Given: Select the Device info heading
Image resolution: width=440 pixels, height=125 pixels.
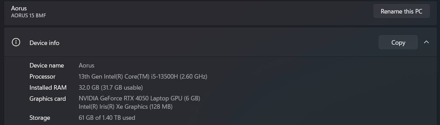Looking at the screenshot, I should tap(44, 43).
